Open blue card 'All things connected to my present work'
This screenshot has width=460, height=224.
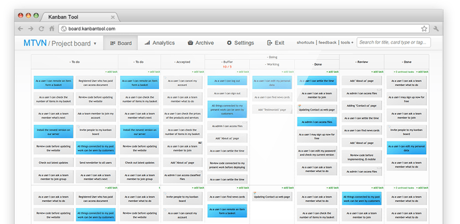[x=227, y=109]
